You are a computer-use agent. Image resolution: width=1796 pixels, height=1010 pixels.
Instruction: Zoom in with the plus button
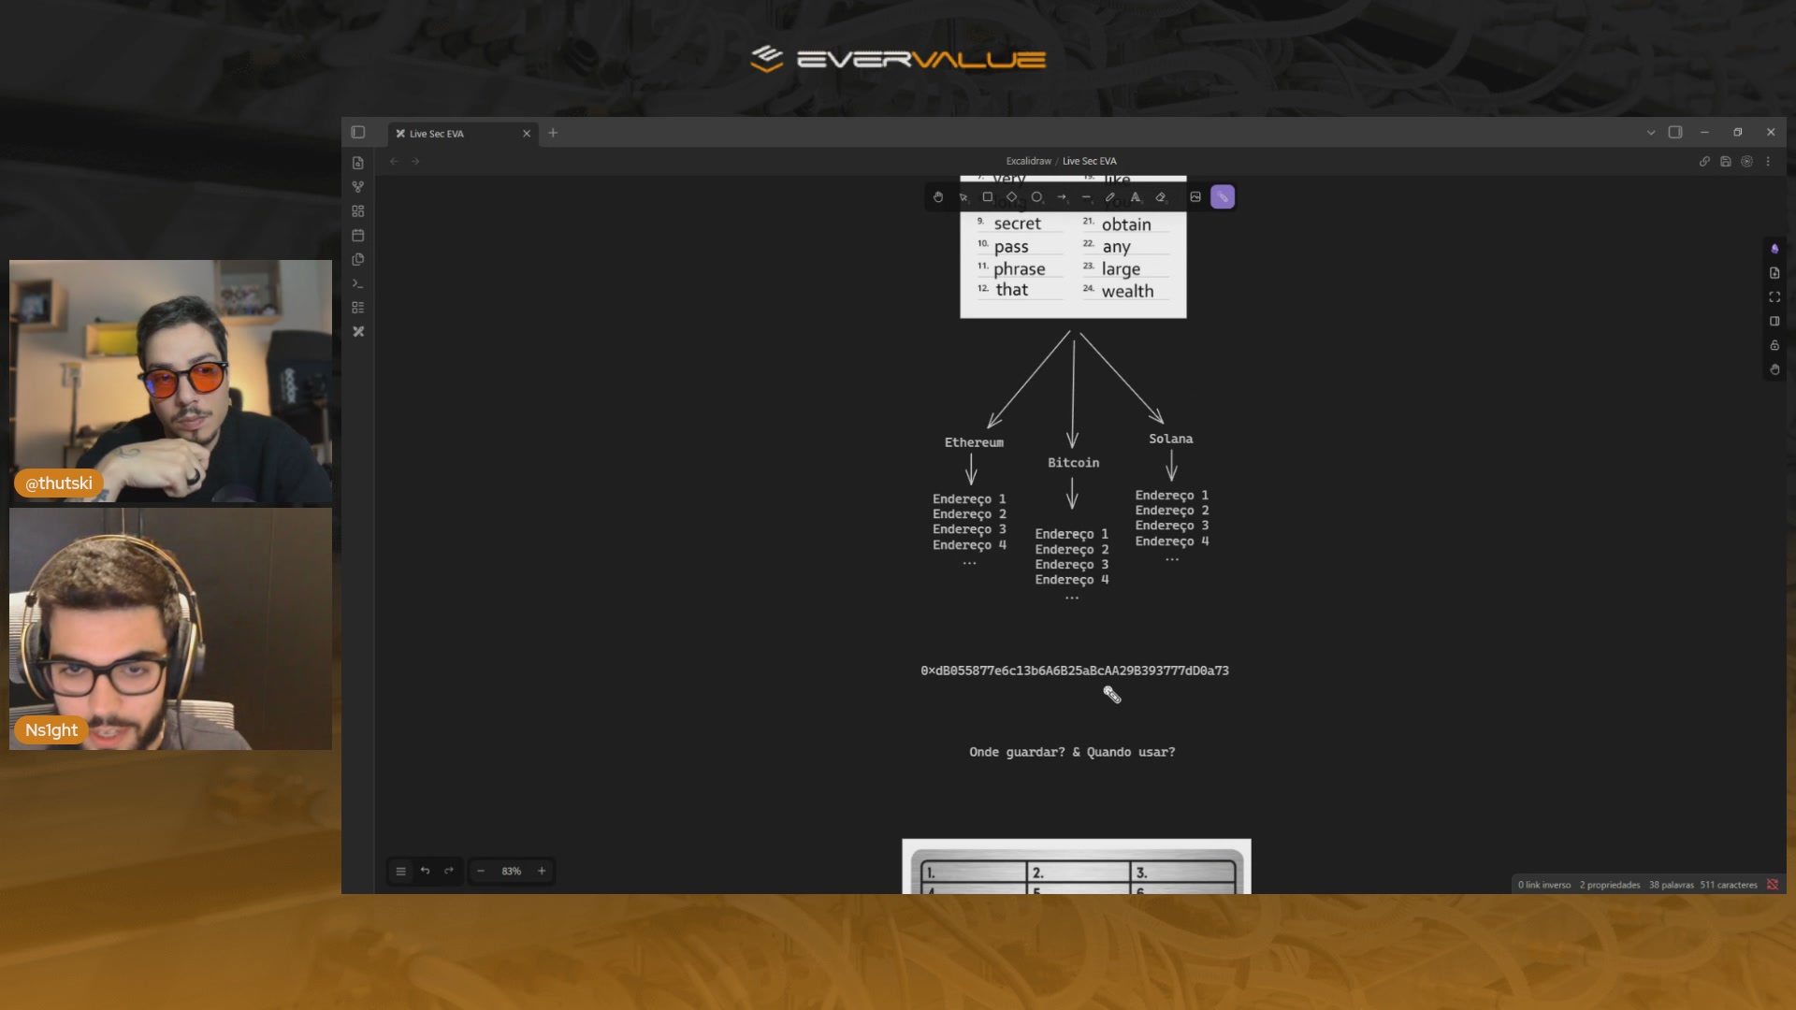tap(542, 872)
